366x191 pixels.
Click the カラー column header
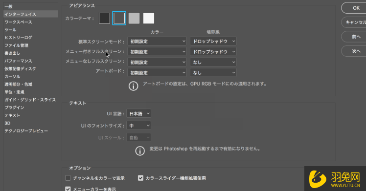[x=157, y=32]
